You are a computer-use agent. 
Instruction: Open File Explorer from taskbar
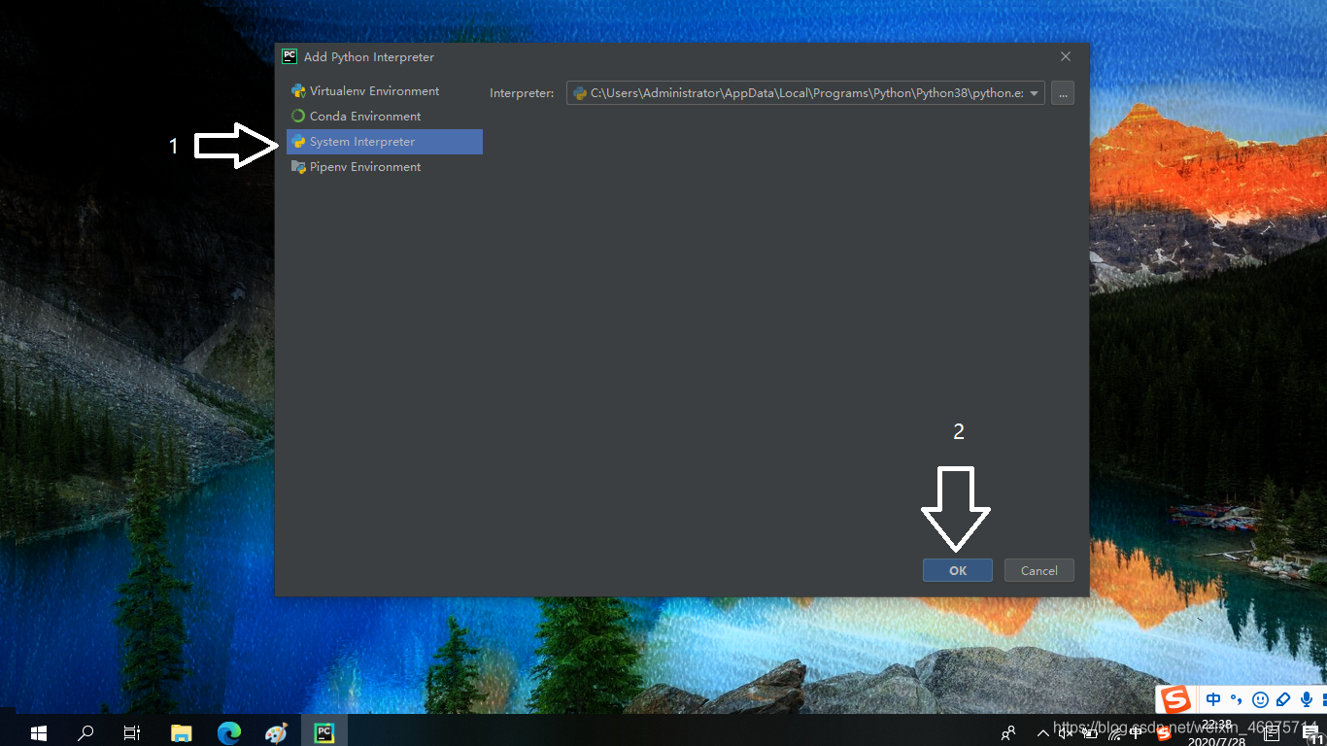182,731
